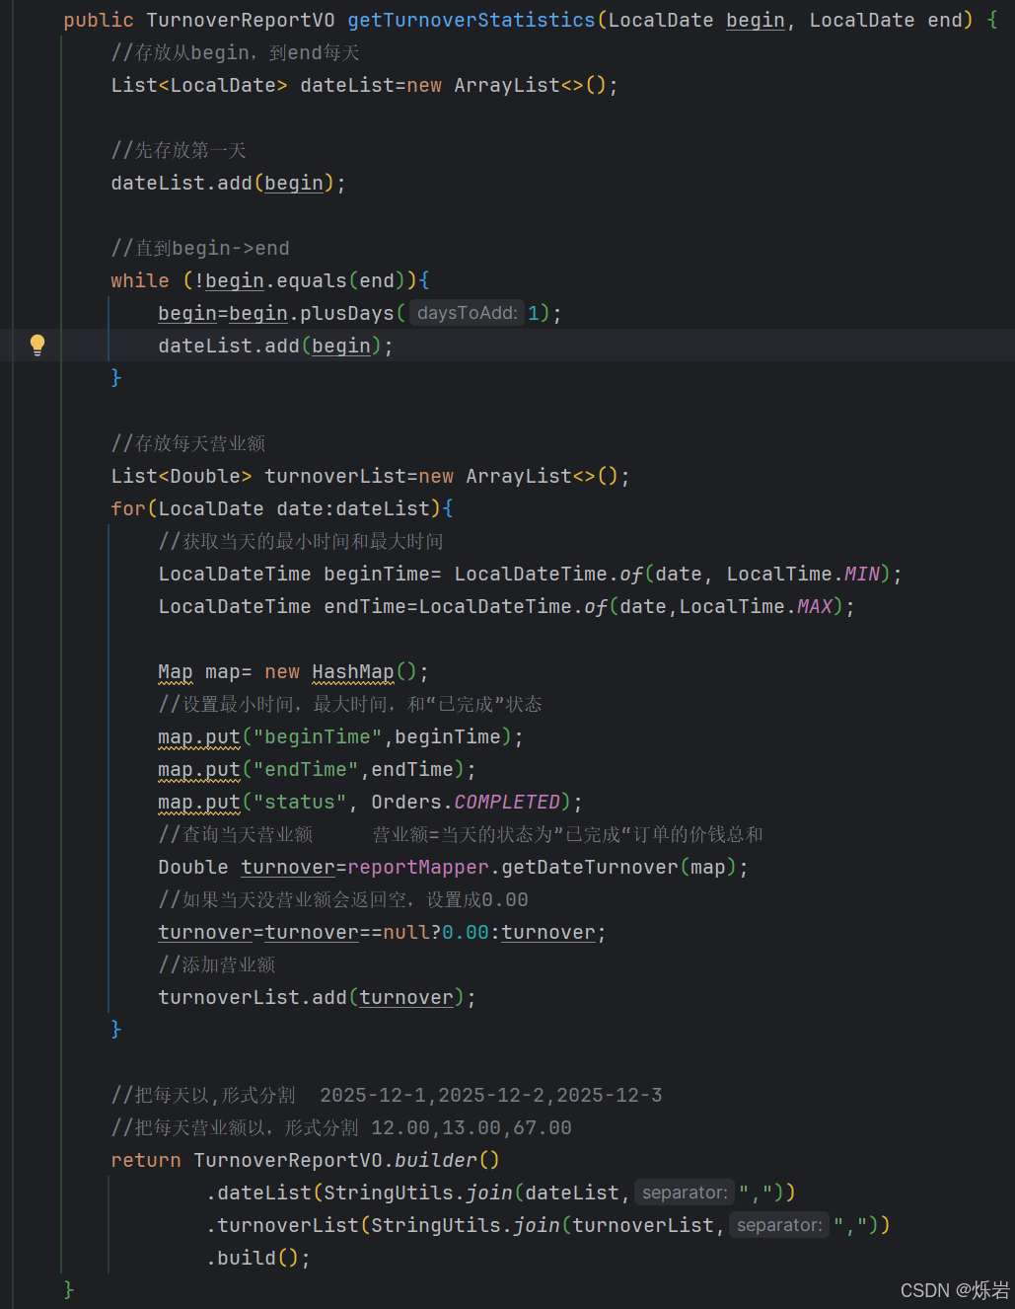Click the builder method call
Image resolution: width=1015 pixels, height=1309 pixels.
(x=436, y=1160)
